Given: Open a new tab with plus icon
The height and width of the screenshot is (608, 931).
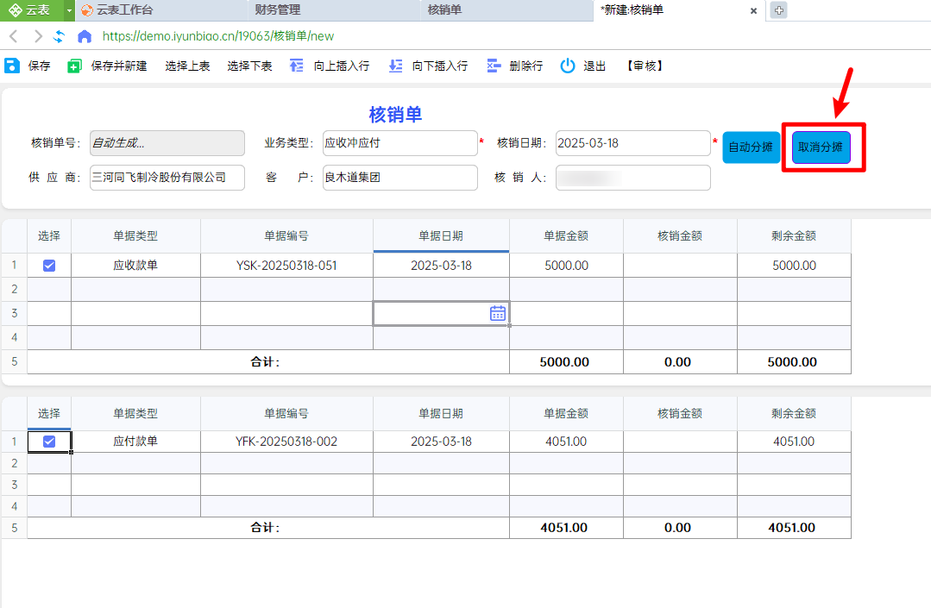Looking at the screenshot, I should pyautogui.click(x=779, y=10).
